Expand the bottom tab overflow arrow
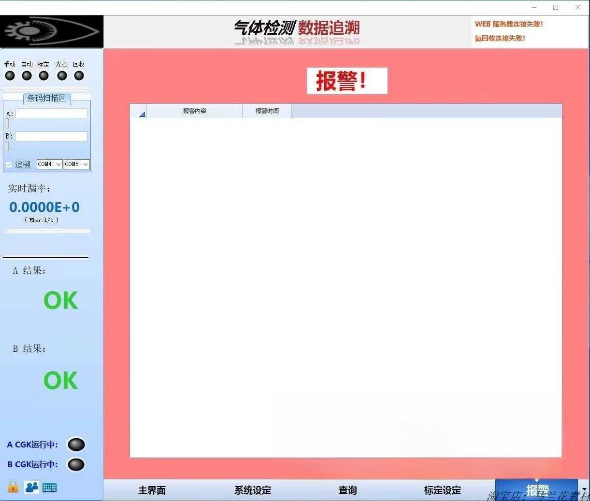This screenshot has width=590, height=501. click(x=584, y=489)
